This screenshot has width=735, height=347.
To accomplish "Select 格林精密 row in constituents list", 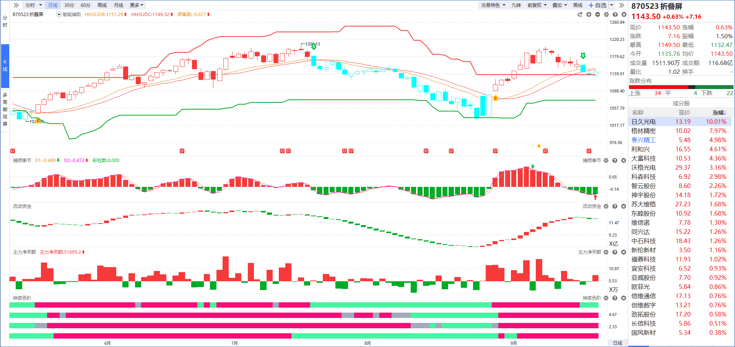I will click(680, 131).
